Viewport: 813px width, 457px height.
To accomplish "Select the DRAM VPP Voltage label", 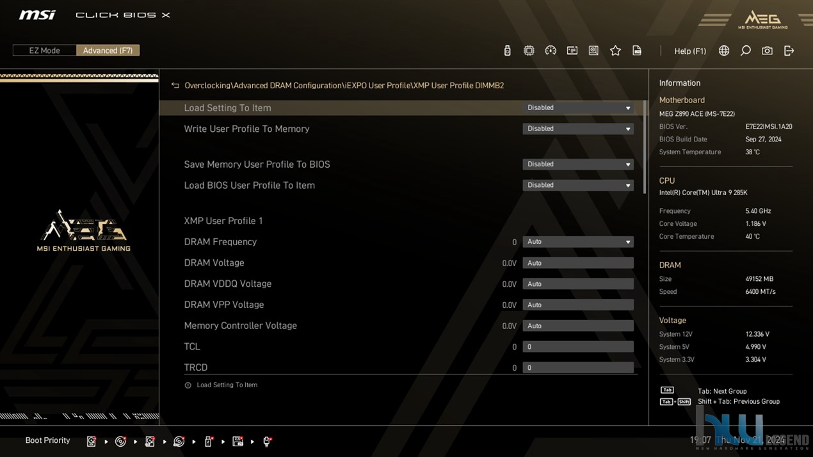I will (x=224, y=305).
